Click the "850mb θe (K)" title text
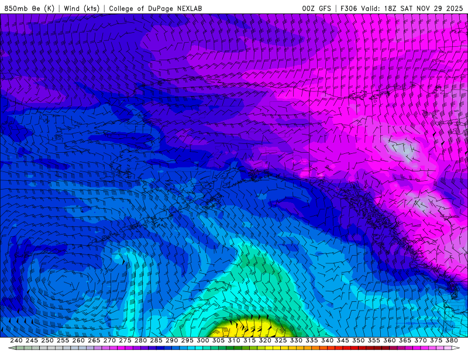Image resolution: width=468 pixels, height=351 pixels. 30,8
